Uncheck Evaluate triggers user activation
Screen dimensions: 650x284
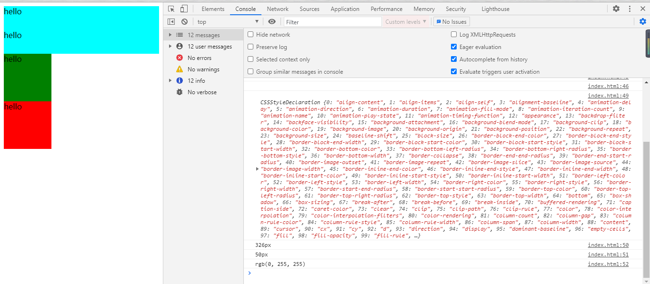[454, 72]
